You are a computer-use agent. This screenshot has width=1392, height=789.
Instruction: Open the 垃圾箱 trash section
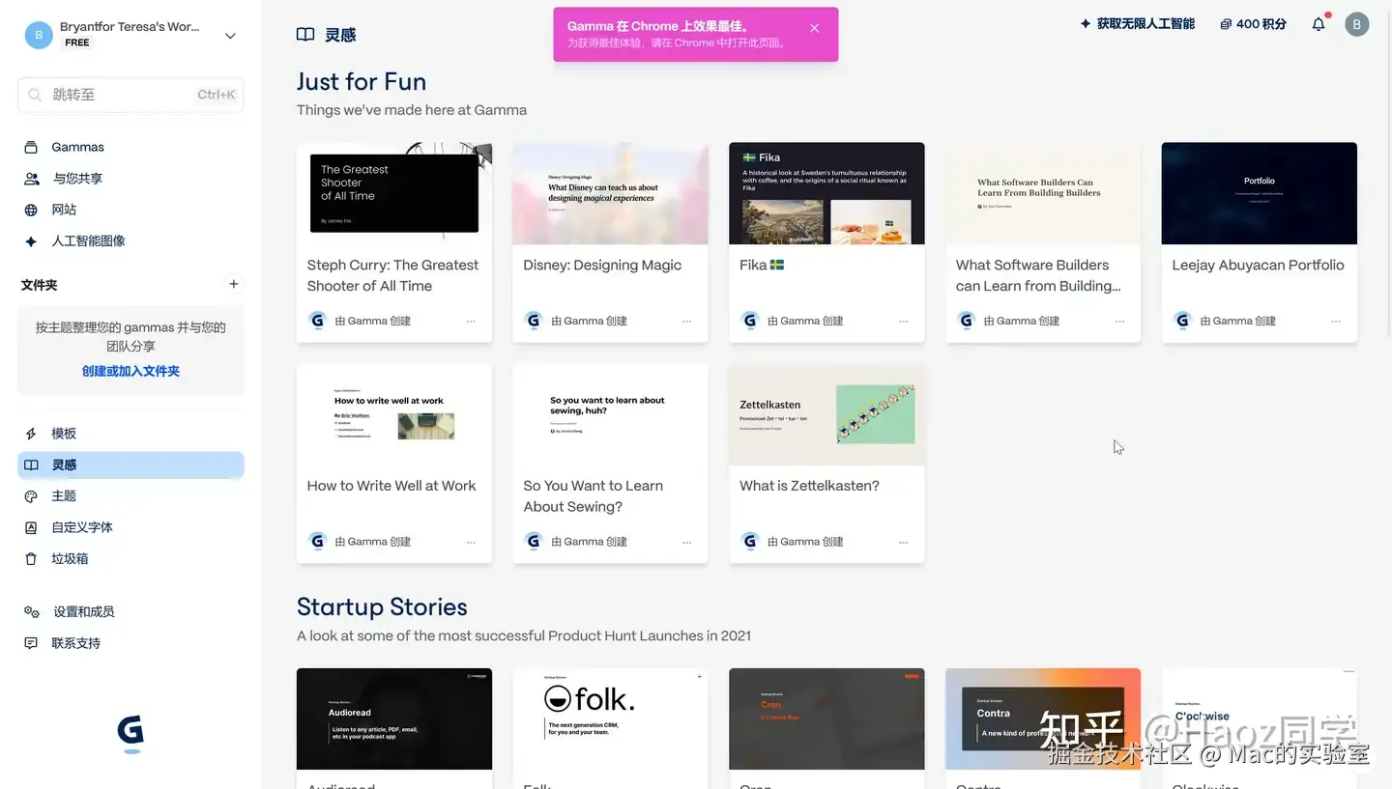coord(70,558)
